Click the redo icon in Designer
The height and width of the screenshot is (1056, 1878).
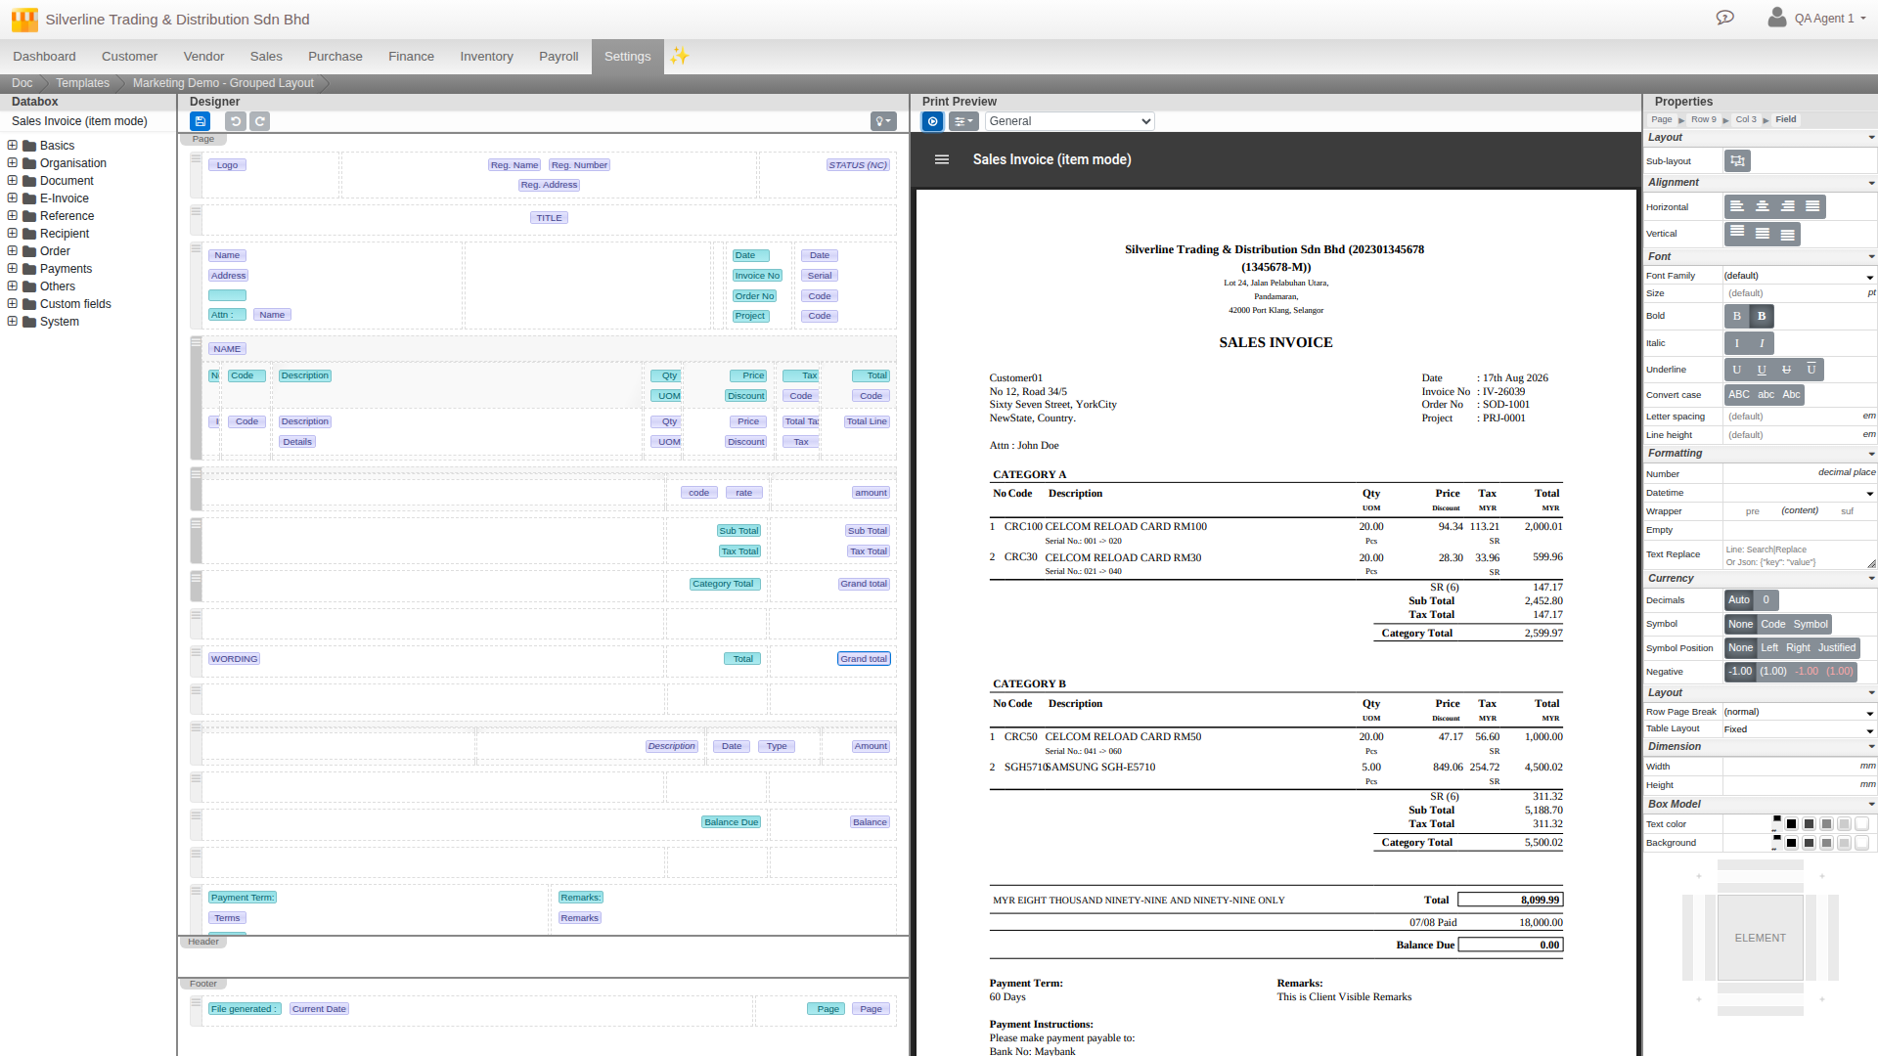click(x=259, y=121)
